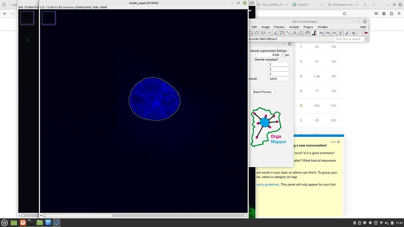Select the straight line tool
Screen dimensions: 404x227
288,33
